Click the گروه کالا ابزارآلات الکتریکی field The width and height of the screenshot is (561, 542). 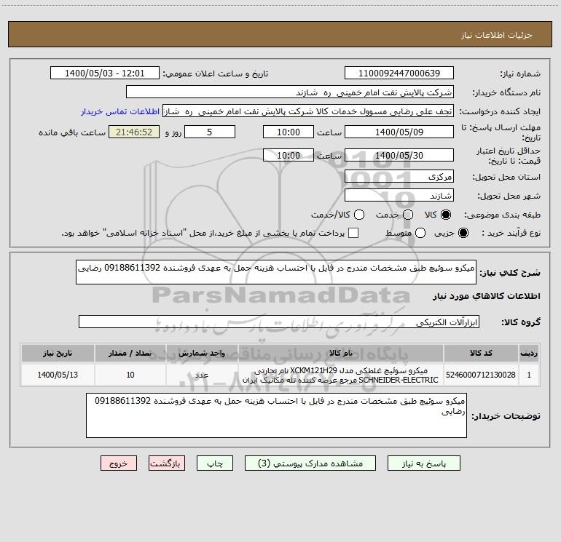[279, 322]
